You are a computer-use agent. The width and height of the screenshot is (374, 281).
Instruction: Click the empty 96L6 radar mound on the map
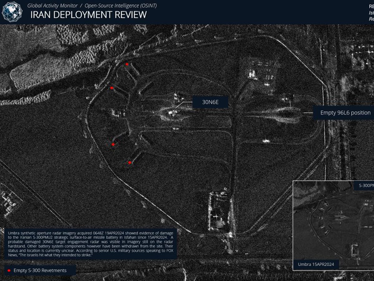tap(285, 114)
